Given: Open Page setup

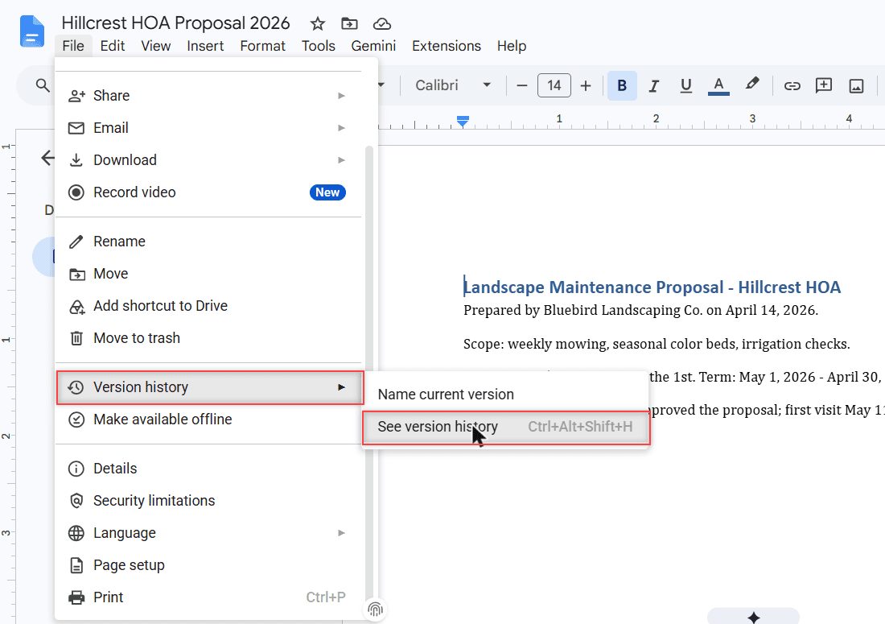Looking at the screenshot, I should (x=209, y=564).
